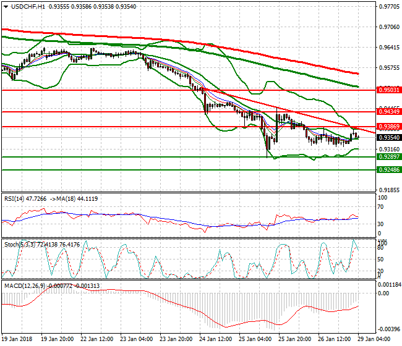Click the 19 Jan 20:00 time axis label
Image resolution: width=402 pixels, height=346 pixels.
tap(57, 339)
